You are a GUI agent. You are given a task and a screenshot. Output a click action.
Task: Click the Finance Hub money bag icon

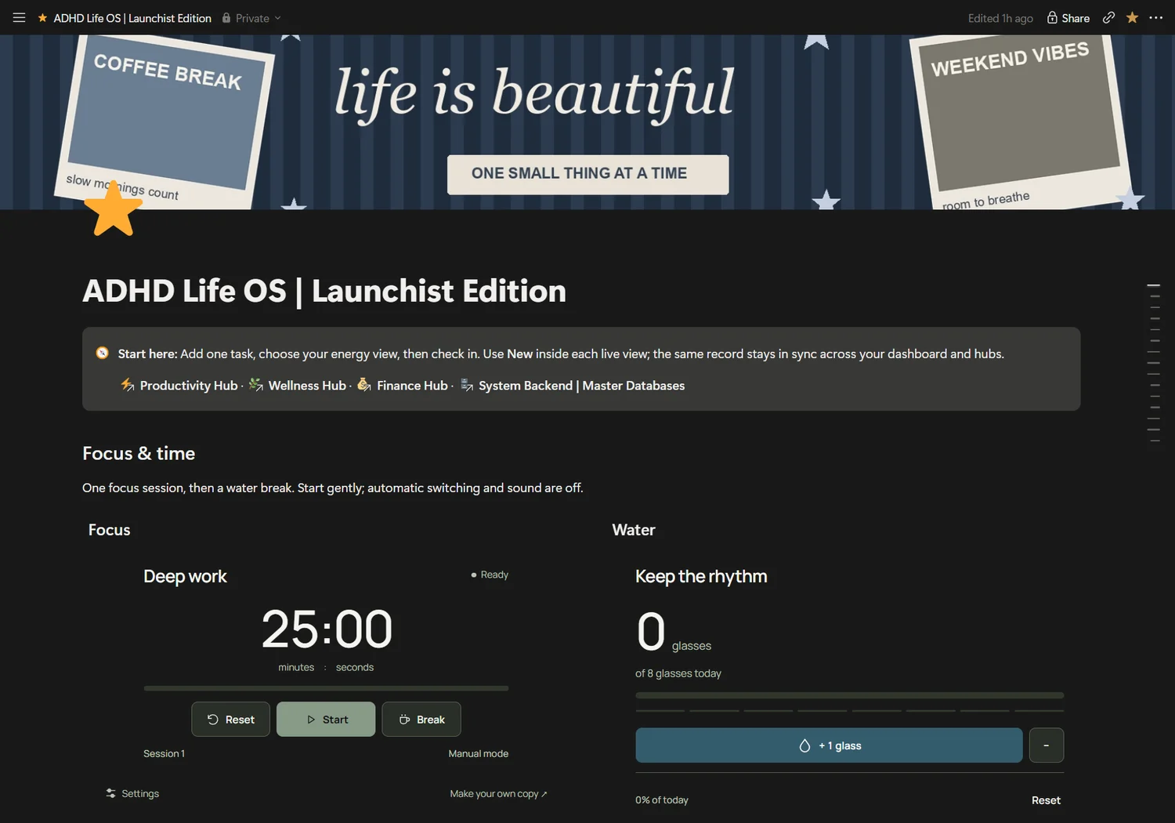[364, 385]
